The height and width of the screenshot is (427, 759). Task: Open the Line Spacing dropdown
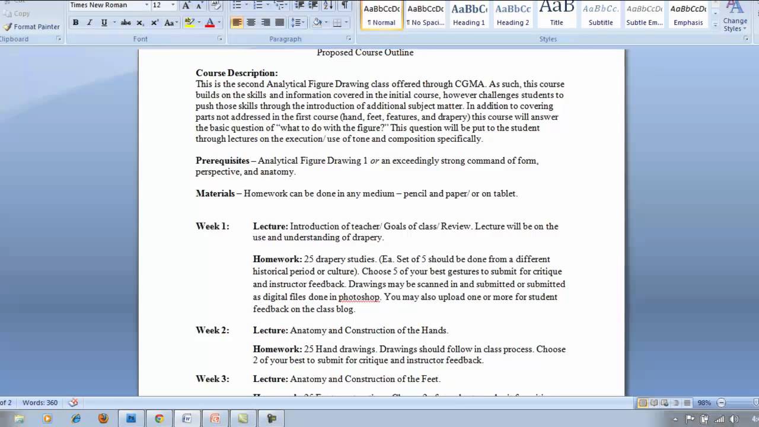(298, 23)
